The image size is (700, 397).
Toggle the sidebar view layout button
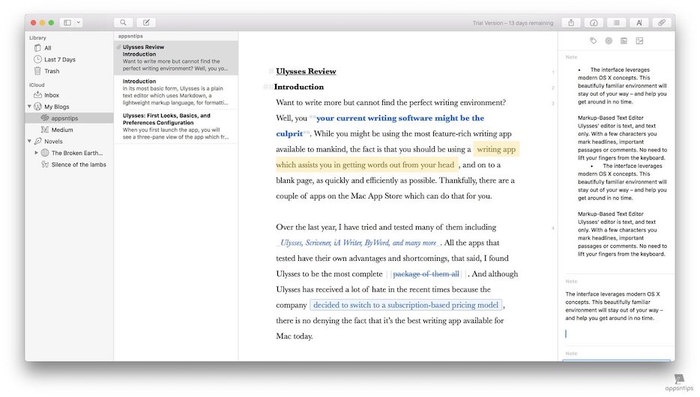(x=67, y=22)
